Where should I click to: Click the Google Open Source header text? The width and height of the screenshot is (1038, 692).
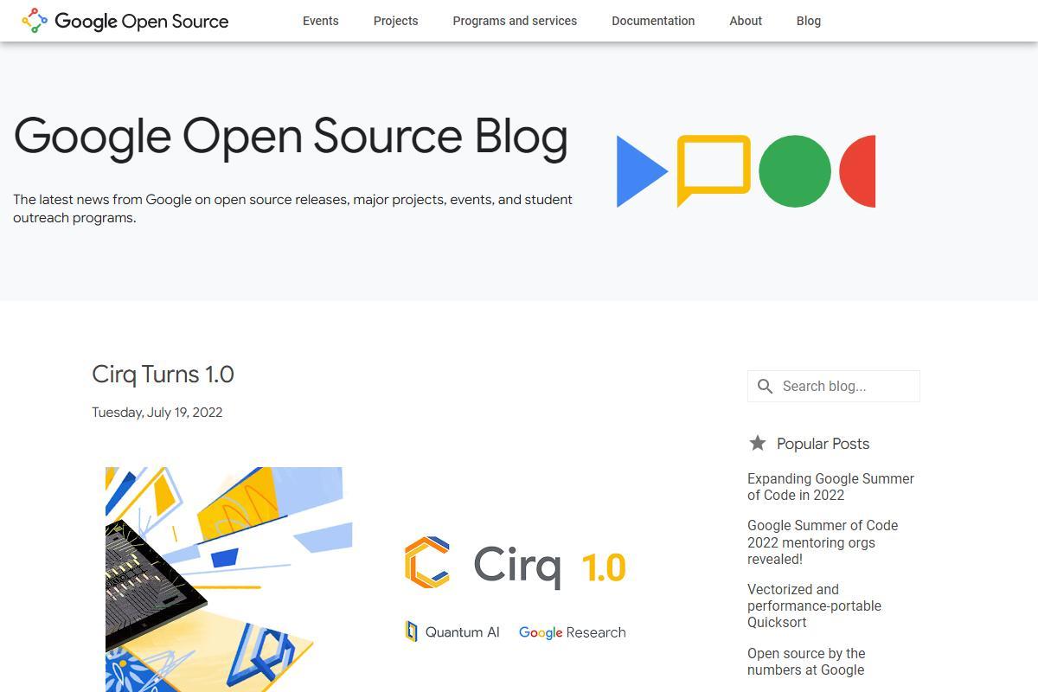[142, 22]
